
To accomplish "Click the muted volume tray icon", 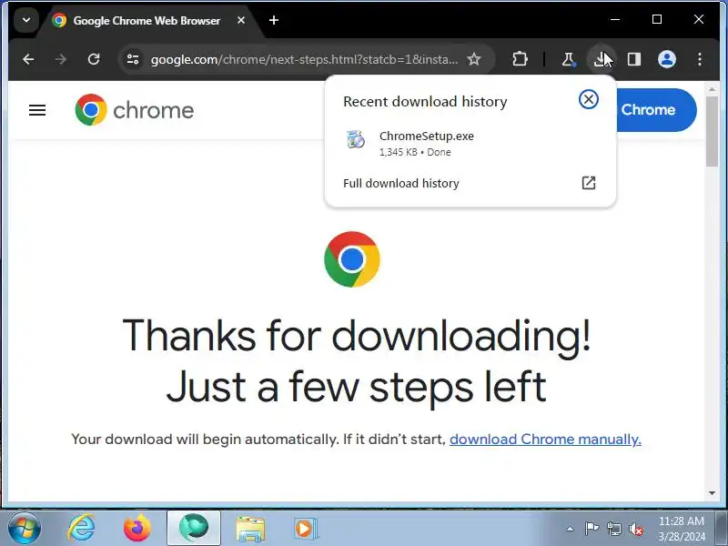I will [636, 529].
